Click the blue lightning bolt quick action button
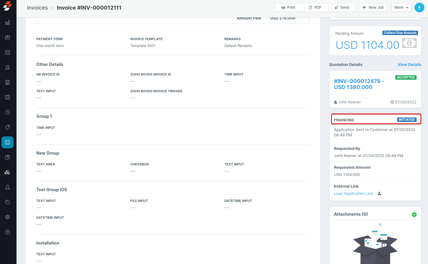 pyautogui.click(x=419, y=7)
